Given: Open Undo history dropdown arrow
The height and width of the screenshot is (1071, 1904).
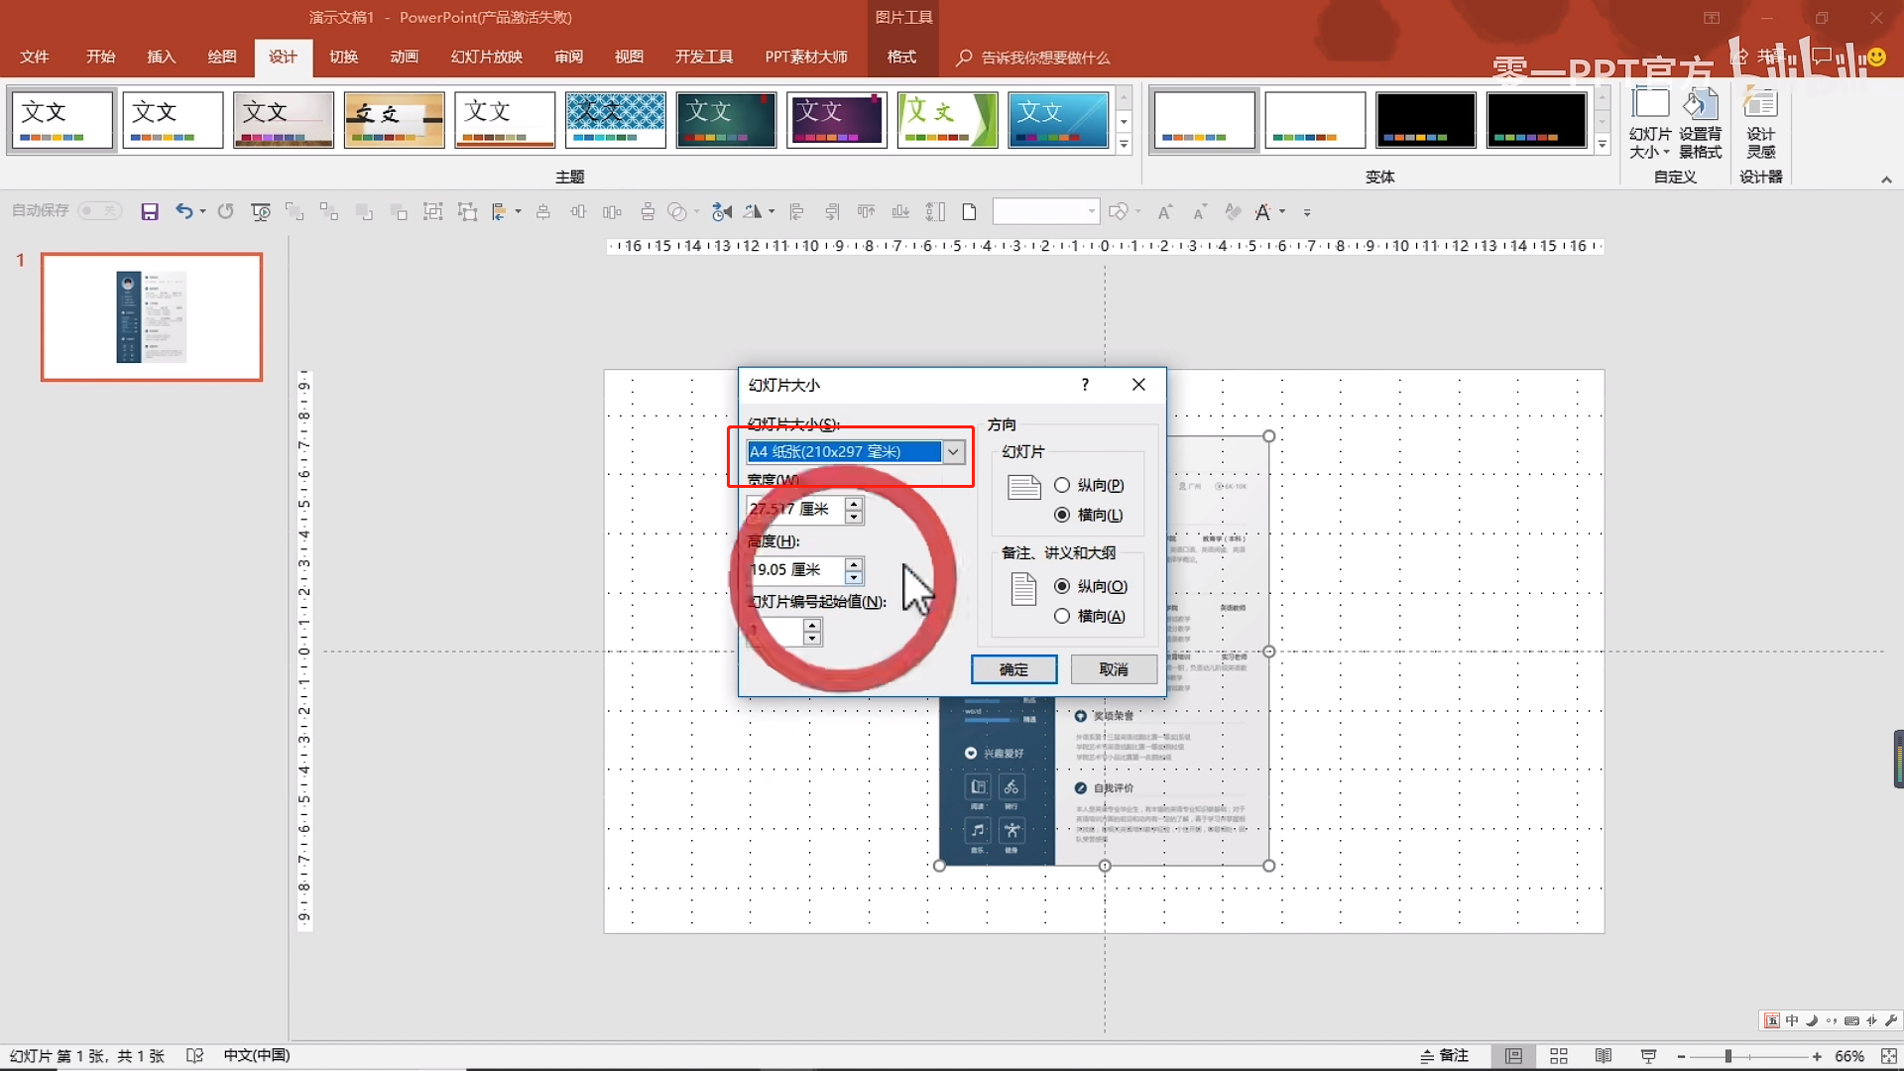Looking at the screenshot, I should pyautogui.click(x=202, y=211).
